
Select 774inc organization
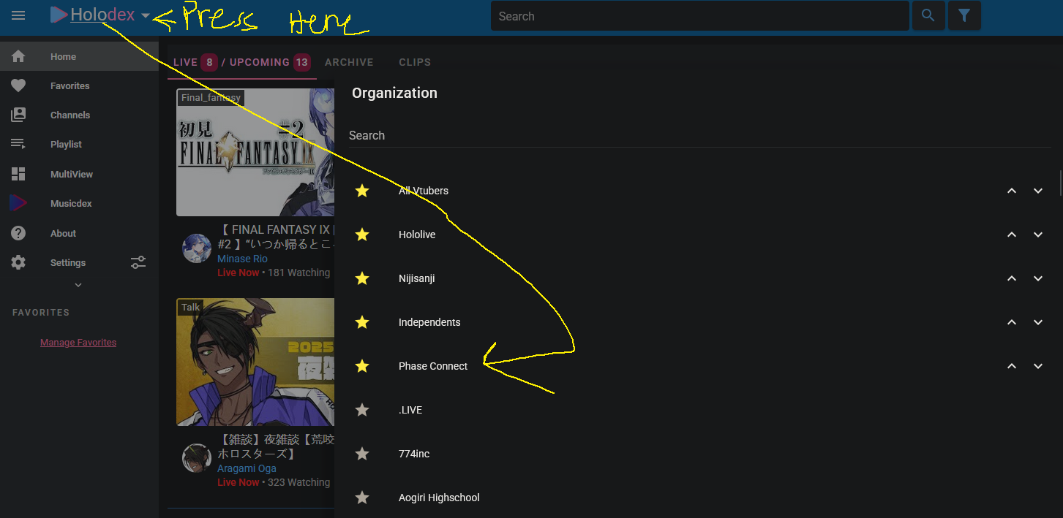(x=414, y=454)
